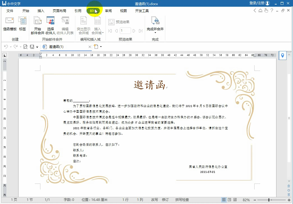
Task: Click the 标签 (Labels) icon
Action: pyautogui.click(x=22, y=24)
